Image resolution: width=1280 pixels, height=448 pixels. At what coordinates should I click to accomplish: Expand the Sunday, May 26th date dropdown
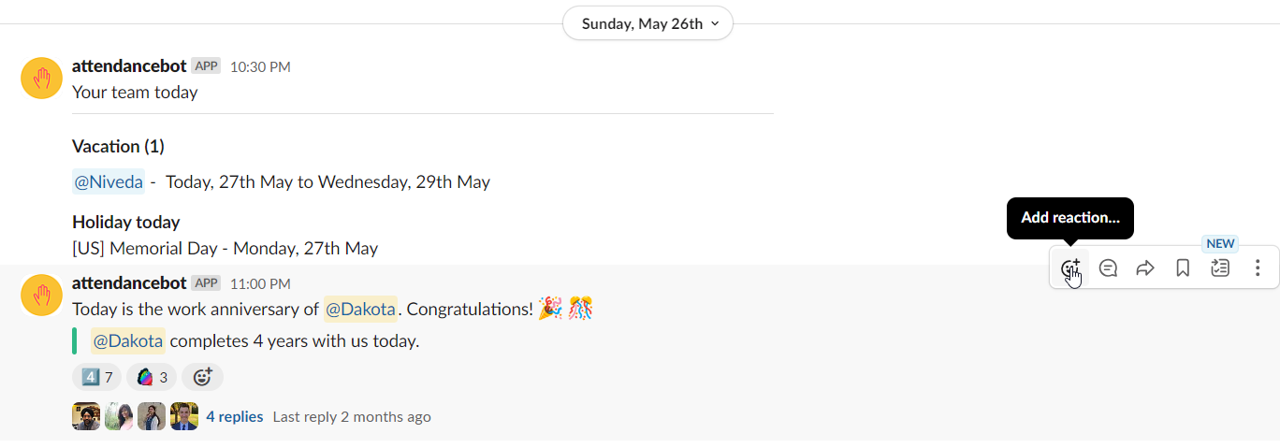coord(647,23)
